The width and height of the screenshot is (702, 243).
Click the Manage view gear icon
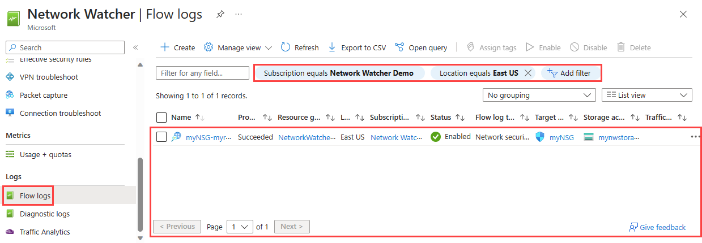pos(209,47)
